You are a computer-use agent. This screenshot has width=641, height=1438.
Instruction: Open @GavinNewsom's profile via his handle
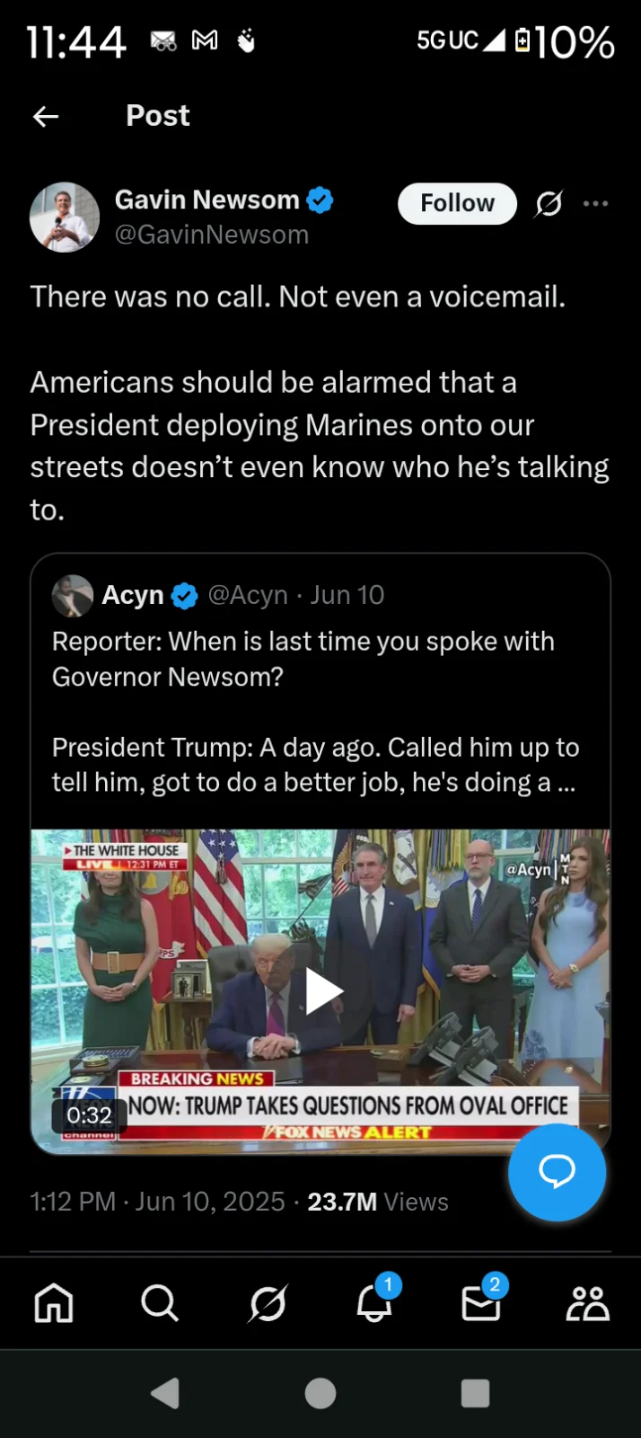[x=213, y=235]
